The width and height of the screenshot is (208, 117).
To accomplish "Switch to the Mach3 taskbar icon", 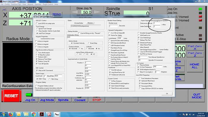I will point(57,114).
